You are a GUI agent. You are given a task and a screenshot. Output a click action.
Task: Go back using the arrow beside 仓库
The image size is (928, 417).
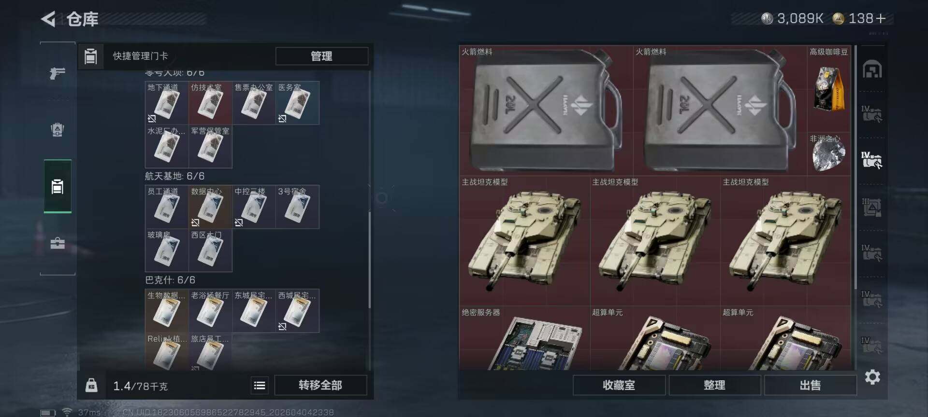point(48,19)
